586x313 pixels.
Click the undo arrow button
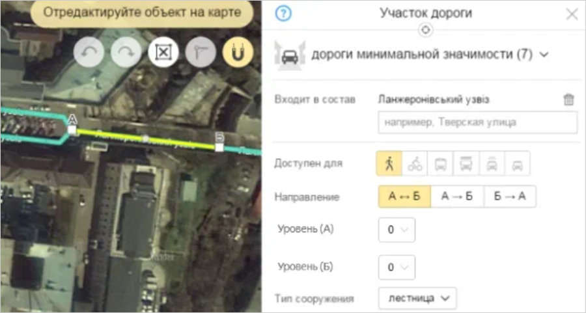click(89, 54)
